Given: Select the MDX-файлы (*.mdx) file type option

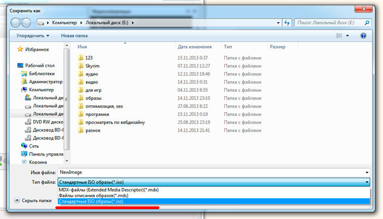Looking at the screenshot, I should coord(214,190).
